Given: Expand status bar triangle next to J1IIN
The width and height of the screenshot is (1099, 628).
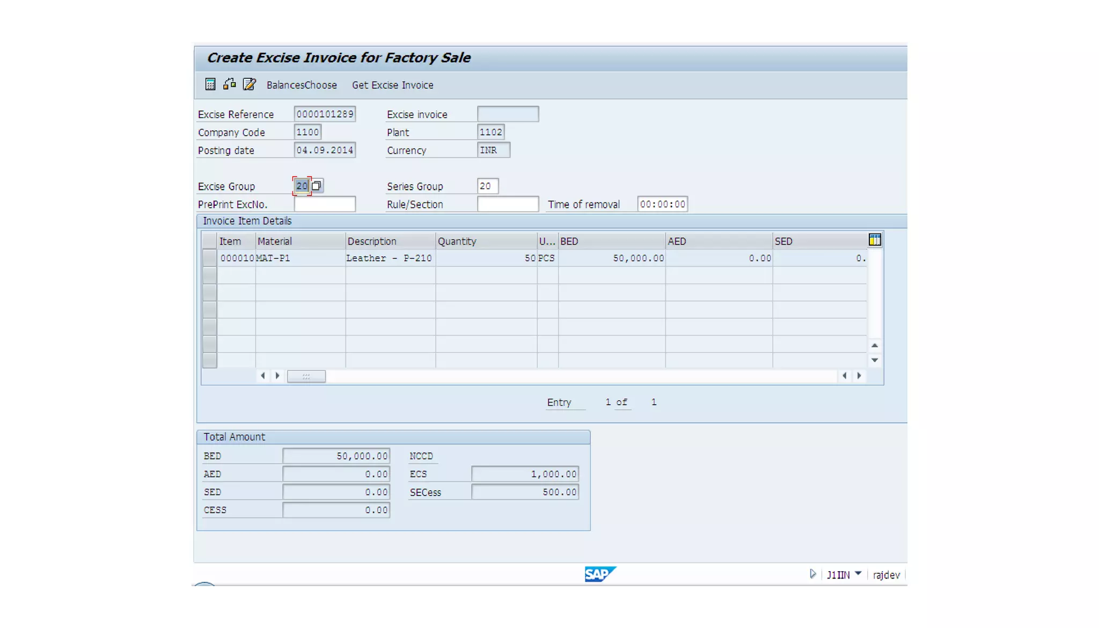Looking at the screenshot, I should 813,574.
